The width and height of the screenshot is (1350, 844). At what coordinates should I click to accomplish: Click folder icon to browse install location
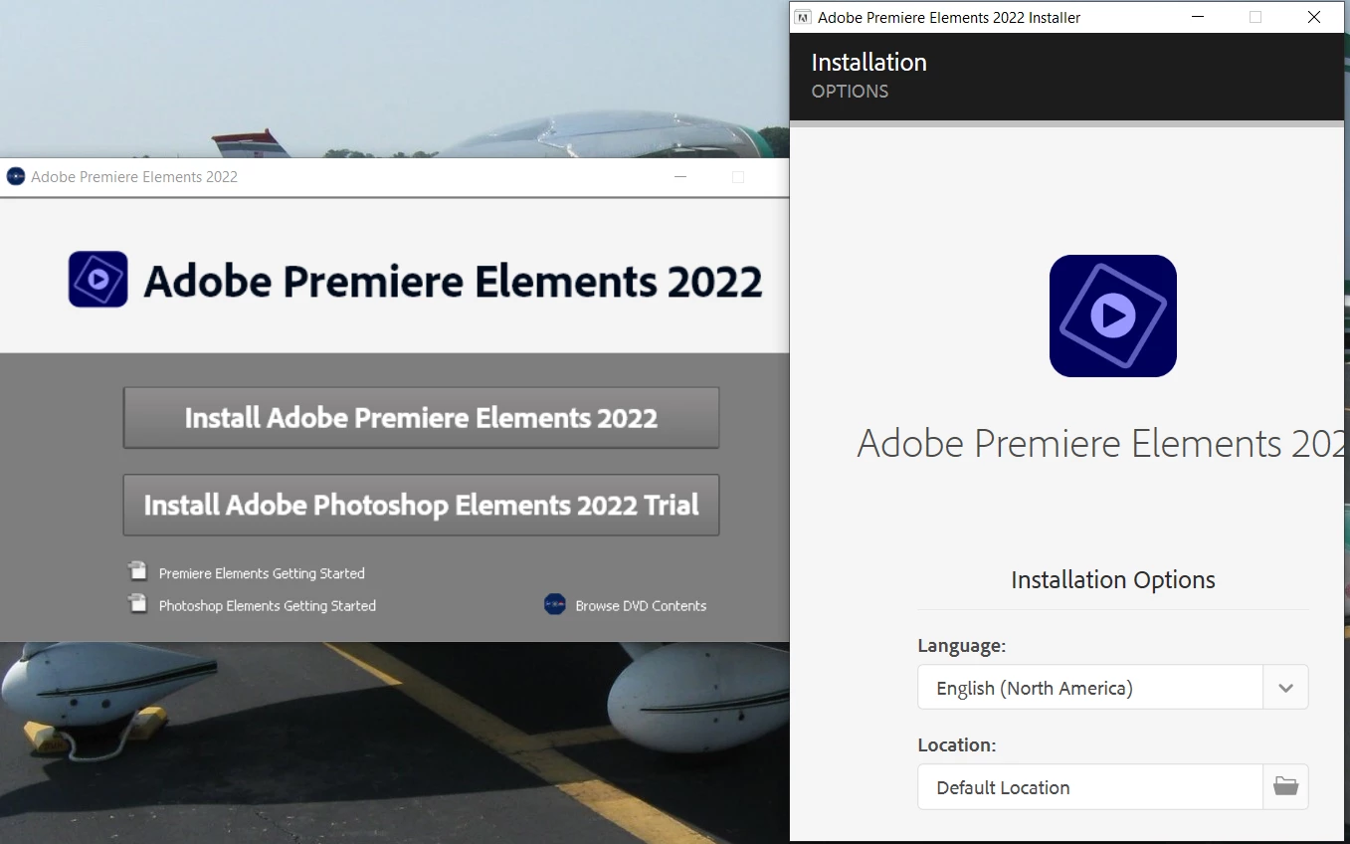coord(1285,787)
